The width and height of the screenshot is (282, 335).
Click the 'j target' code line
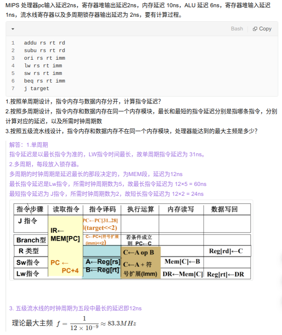click(36, 89)
